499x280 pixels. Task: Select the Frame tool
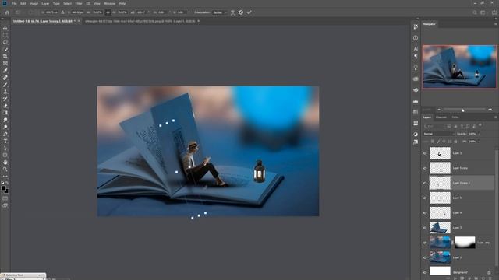coord(5,64)
